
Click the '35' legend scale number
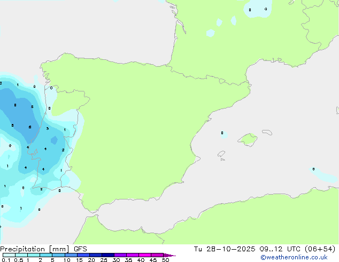pos(128,260)
